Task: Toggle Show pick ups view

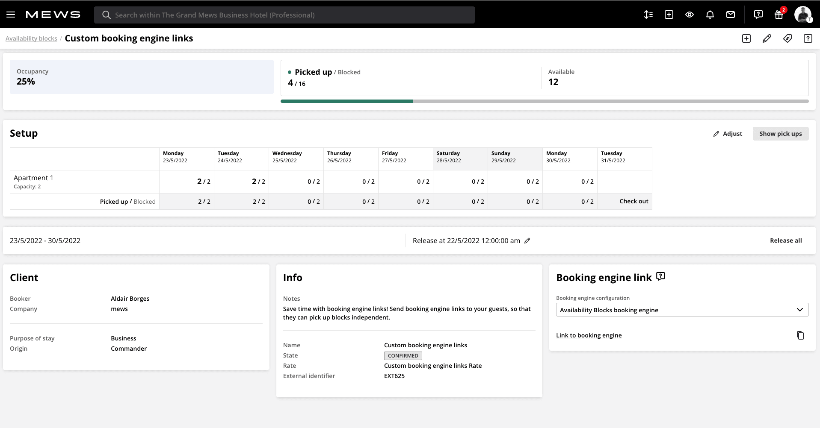Action: click(x=780, y=133)
